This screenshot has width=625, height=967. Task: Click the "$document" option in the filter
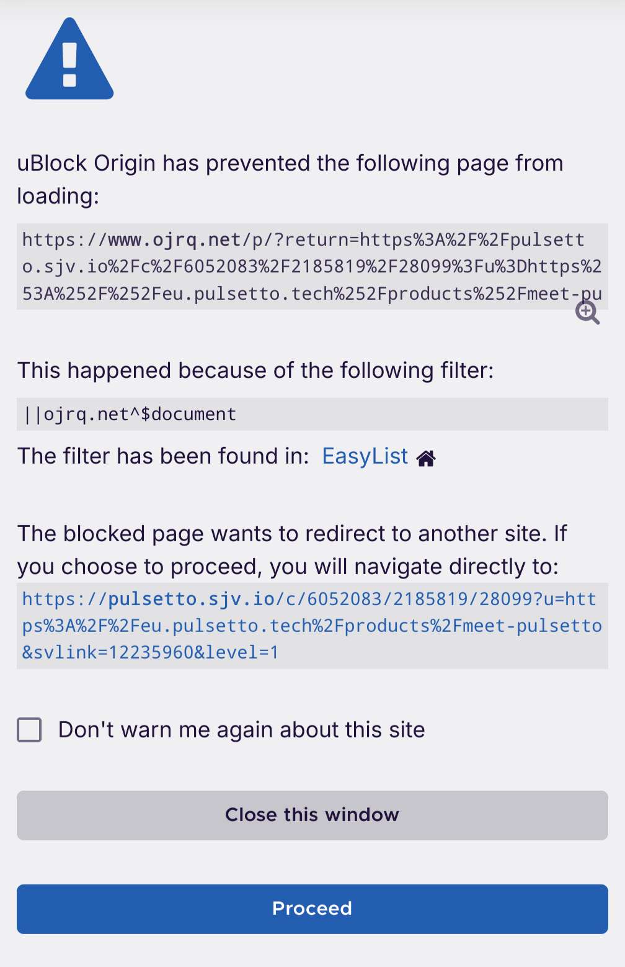188,414
